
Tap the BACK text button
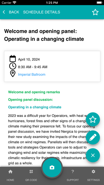click(x=14, y=12)
